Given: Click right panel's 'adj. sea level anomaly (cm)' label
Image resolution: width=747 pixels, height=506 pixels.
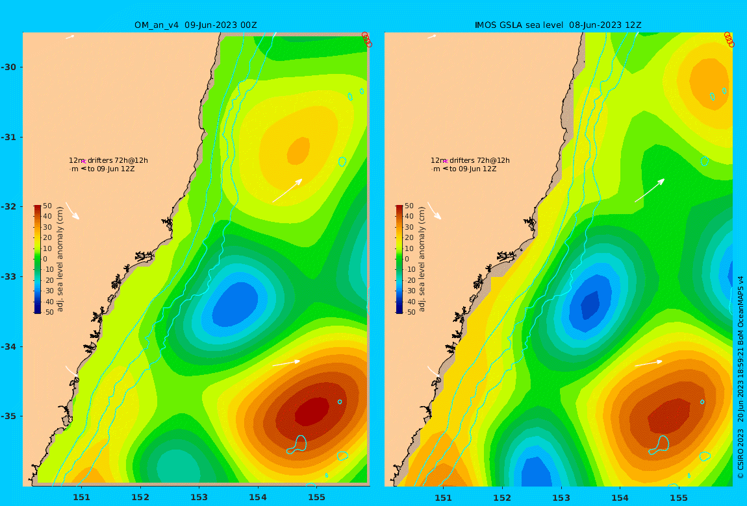Looking at the screenshot, I should coord(422,259).
